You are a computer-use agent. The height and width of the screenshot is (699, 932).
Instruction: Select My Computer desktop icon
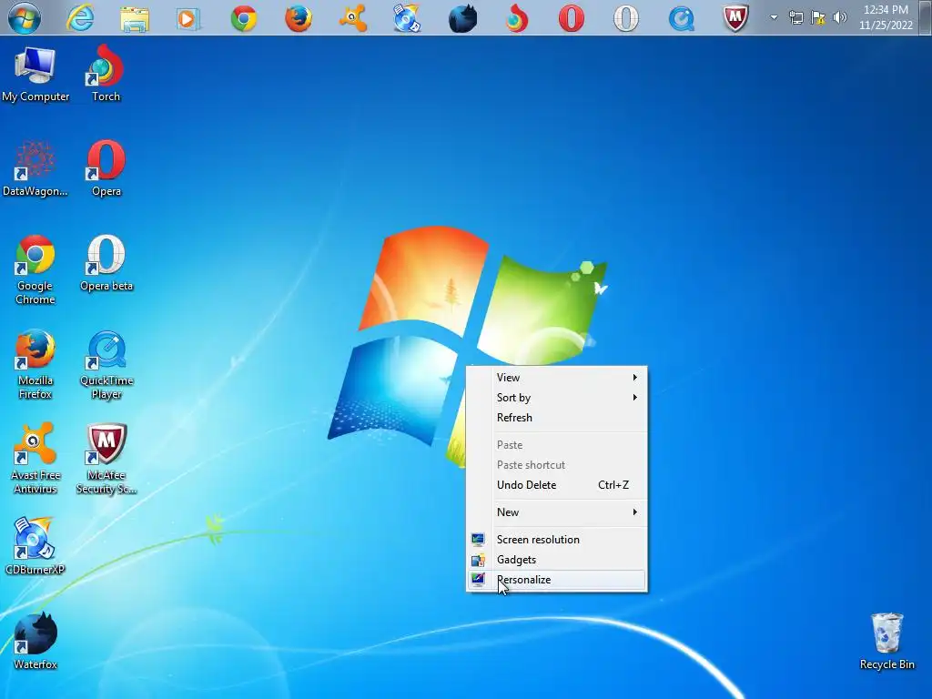35,75
